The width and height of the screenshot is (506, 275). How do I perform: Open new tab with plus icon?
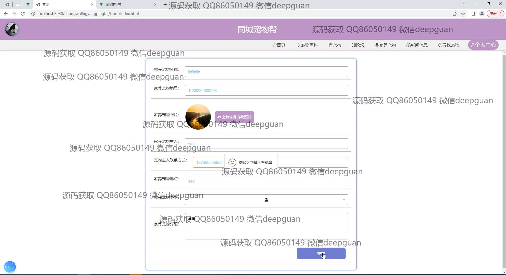[165, 4]
